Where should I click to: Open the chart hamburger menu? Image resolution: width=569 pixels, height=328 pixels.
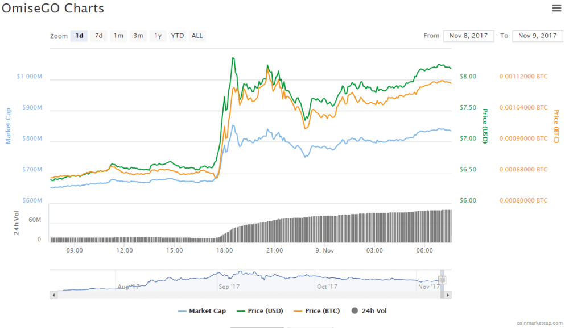click(556, 8)
